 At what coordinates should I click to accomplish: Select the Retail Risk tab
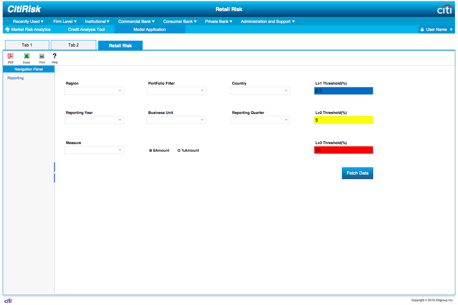[120, 45]
